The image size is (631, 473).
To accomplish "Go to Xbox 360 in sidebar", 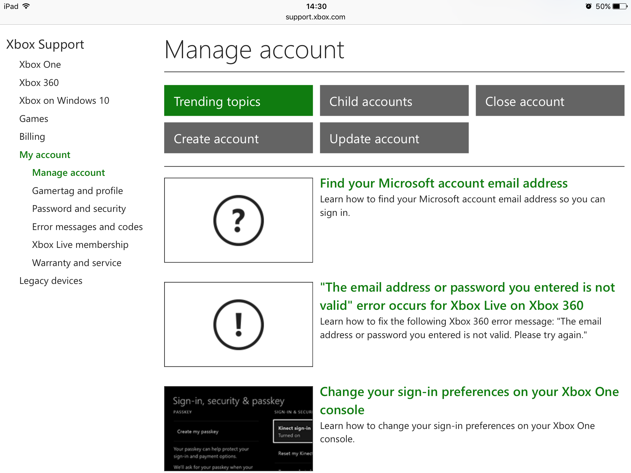I will pos(39,83).
